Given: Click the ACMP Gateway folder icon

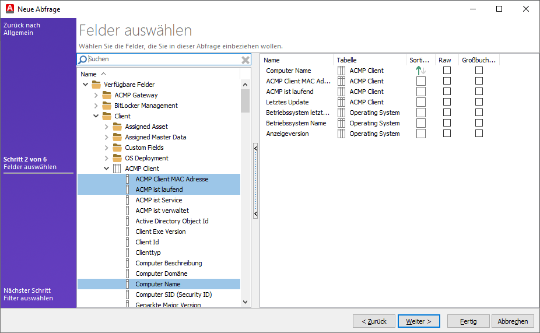Looking at the screenshot, I should (x=107, y=95).
